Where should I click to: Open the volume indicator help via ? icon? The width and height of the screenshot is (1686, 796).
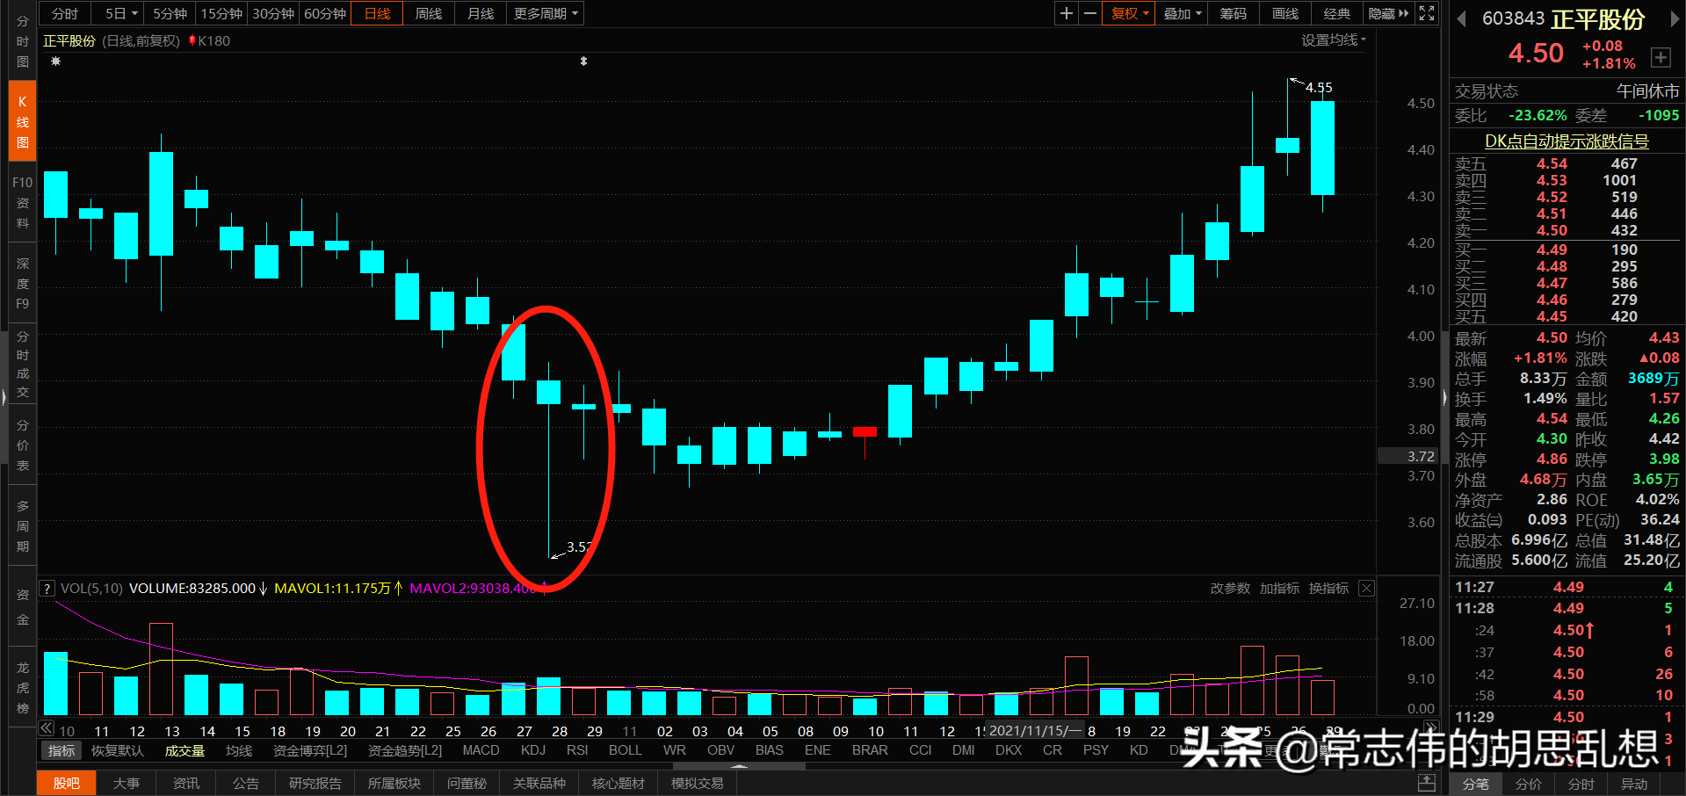coord(46,588)
